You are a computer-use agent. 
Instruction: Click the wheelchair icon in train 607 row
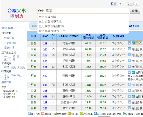[133, 72]
